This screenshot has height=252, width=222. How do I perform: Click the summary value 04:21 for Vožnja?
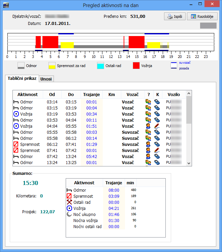point(114,209)
